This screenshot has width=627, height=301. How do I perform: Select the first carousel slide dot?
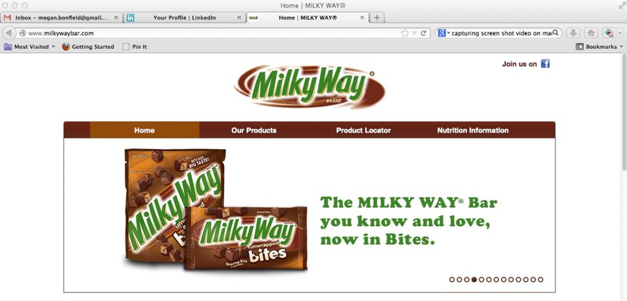coord(452,279)
